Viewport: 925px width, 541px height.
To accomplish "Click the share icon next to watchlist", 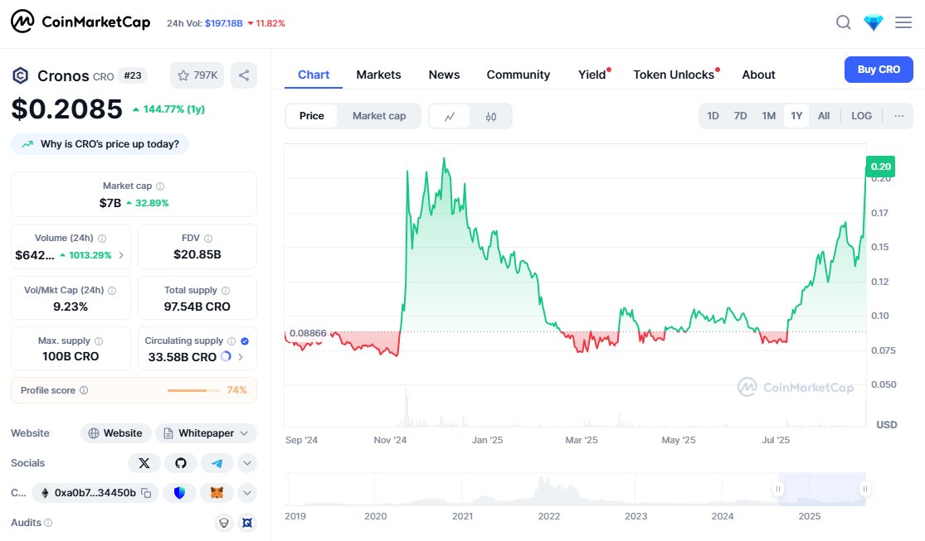I will tap(244, 75).
